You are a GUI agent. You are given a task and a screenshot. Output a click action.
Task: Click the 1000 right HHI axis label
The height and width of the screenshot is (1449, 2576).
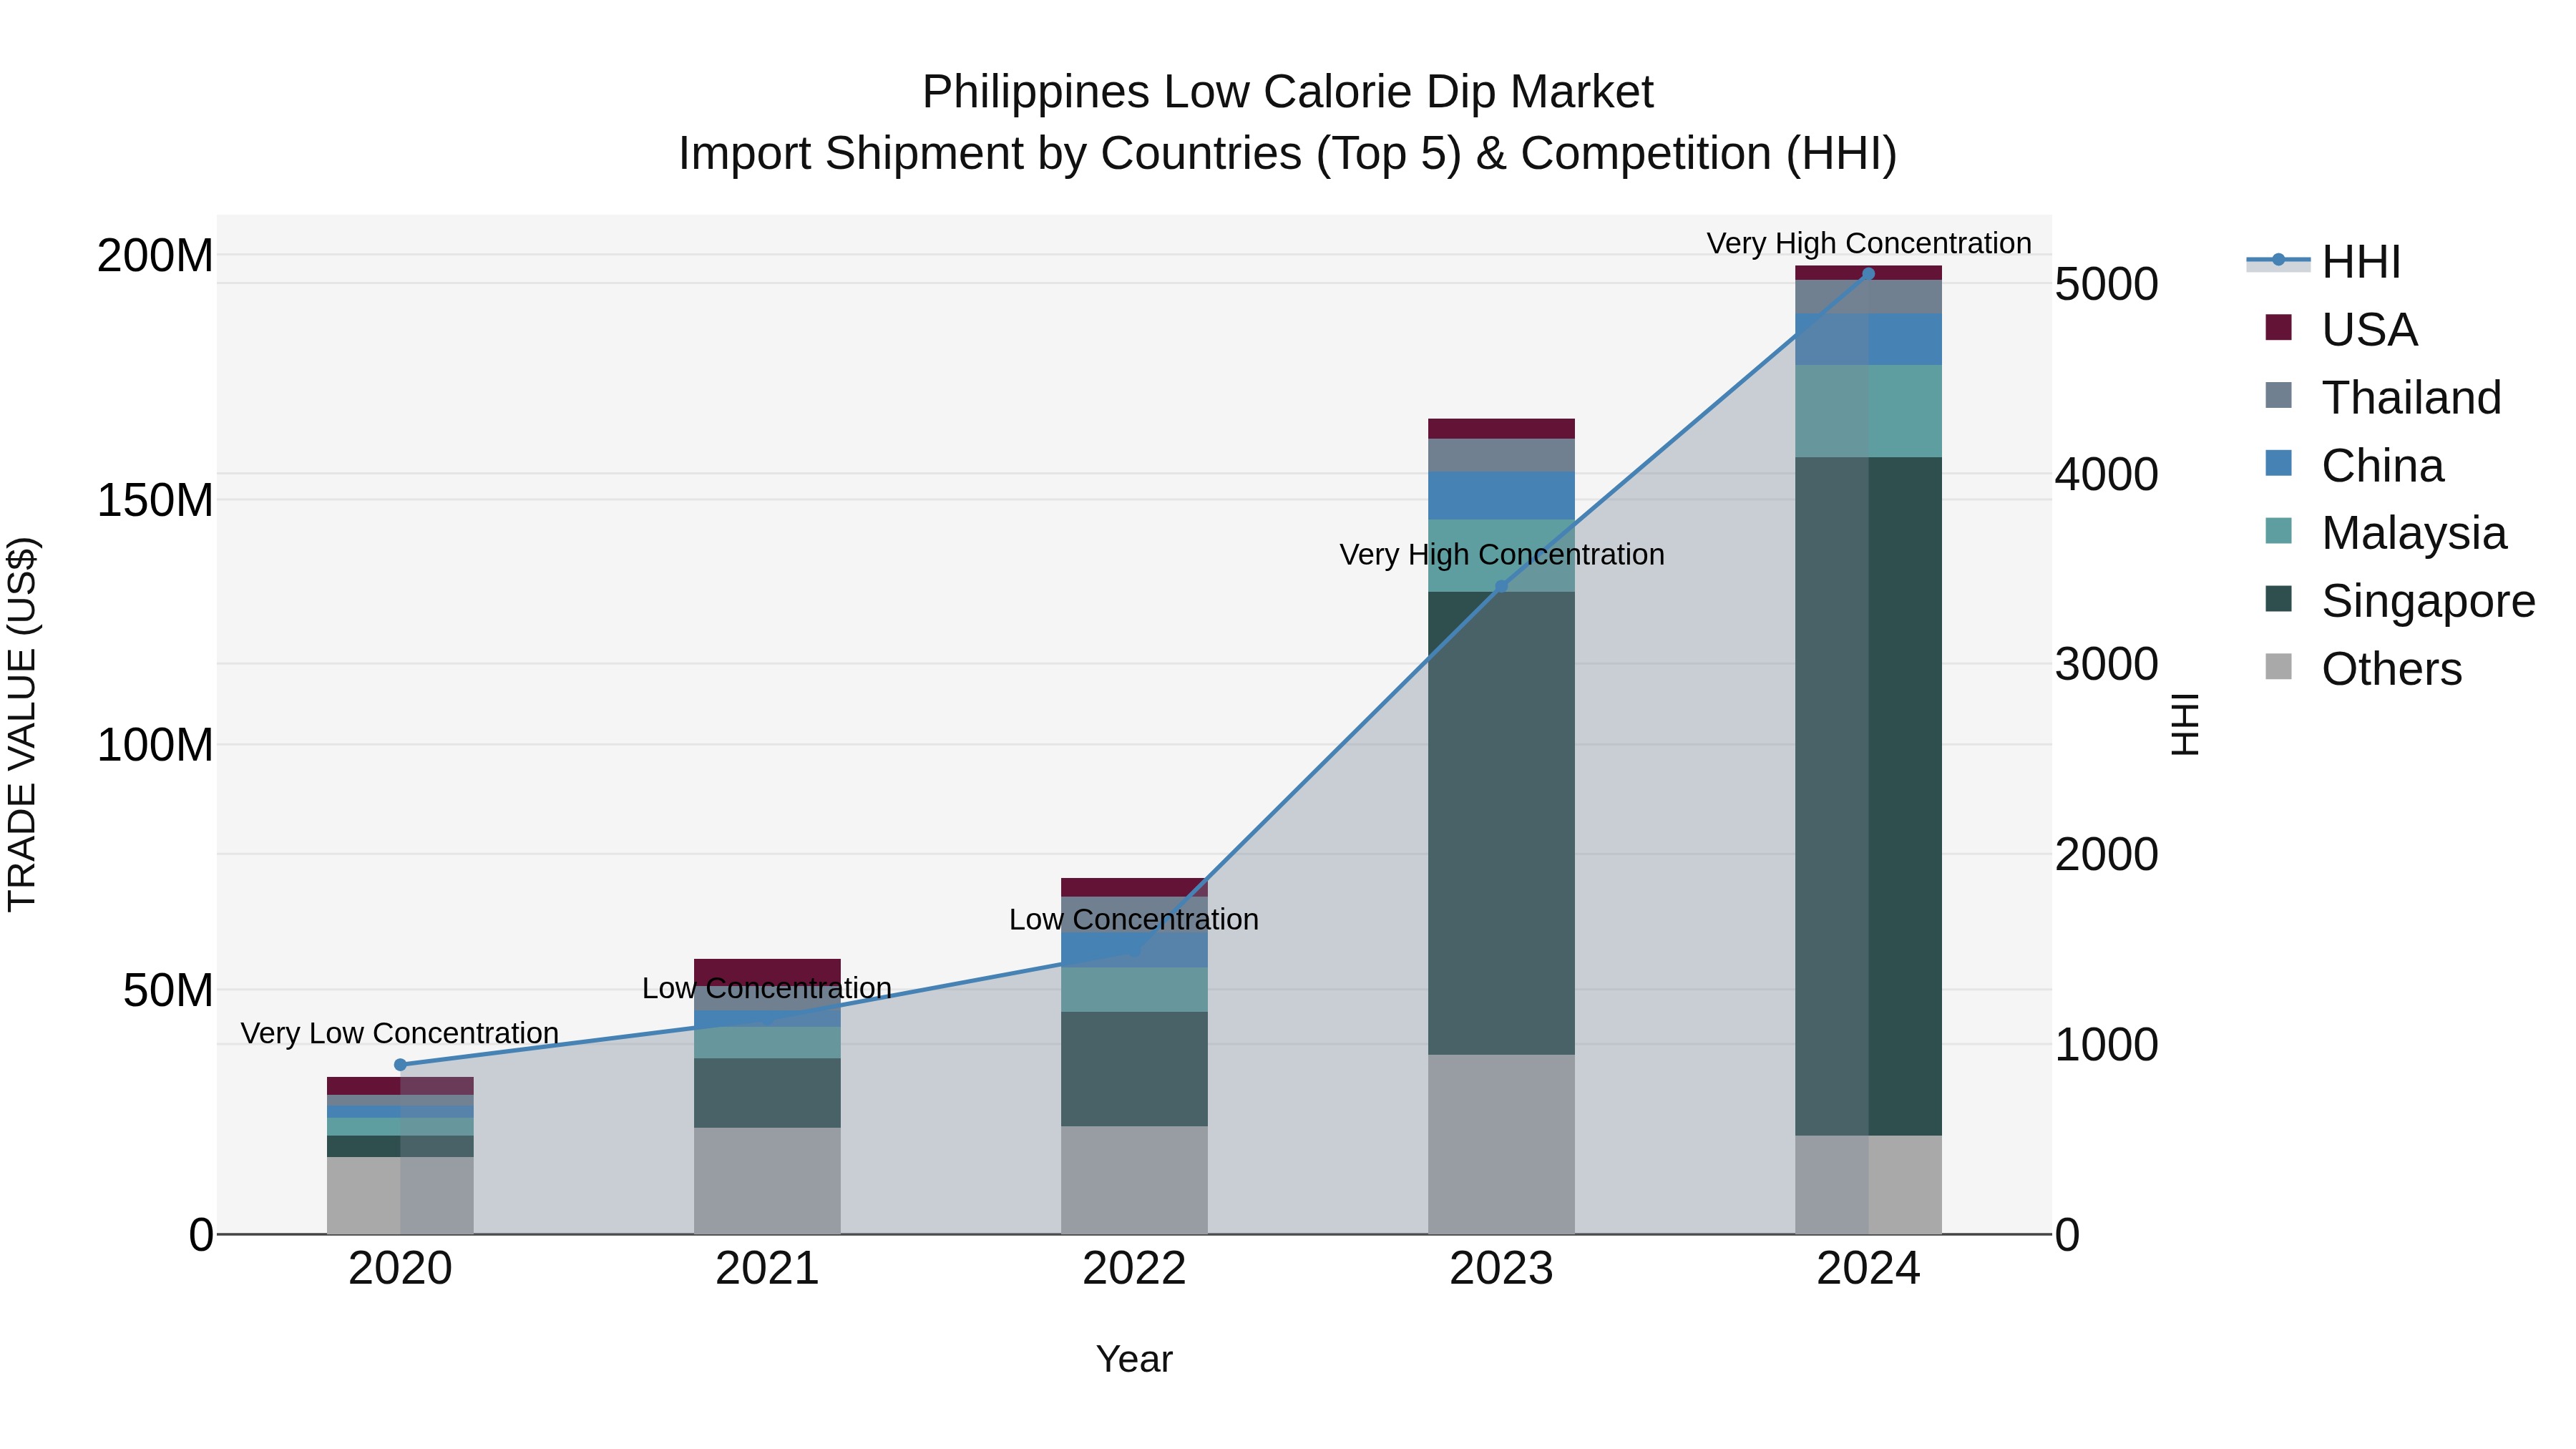click(2106, 1045)
